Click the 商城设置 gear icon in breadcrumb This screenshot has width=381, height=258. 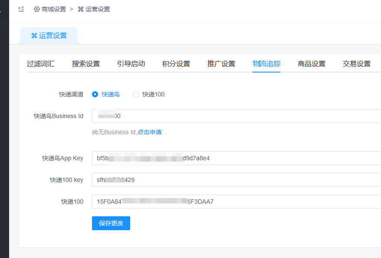pos(37,9)
